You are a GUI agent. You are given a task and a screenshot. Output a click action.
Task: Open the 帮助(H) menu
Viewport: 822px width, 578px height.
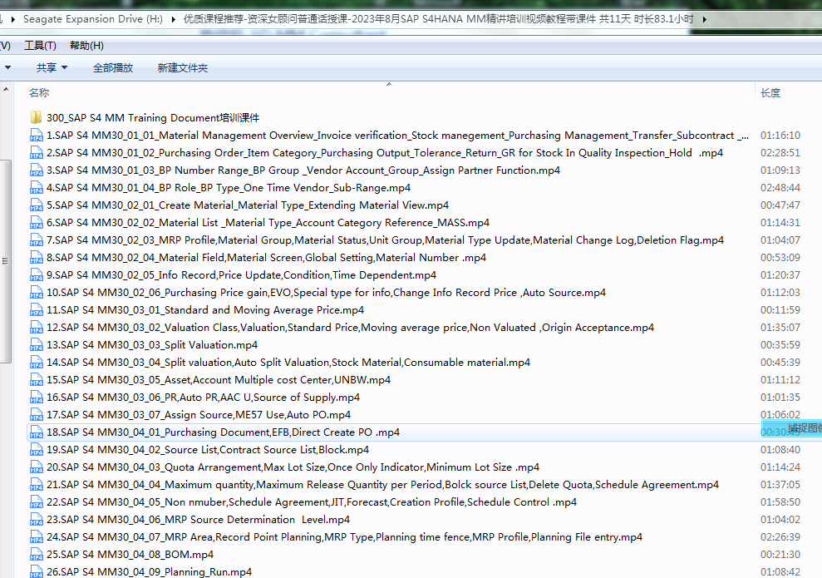click(86, 46)
